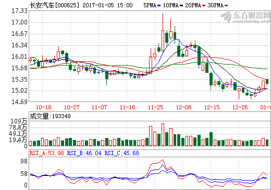Click the 11-25 date label
271x190 pixels.
click(155, 107)
